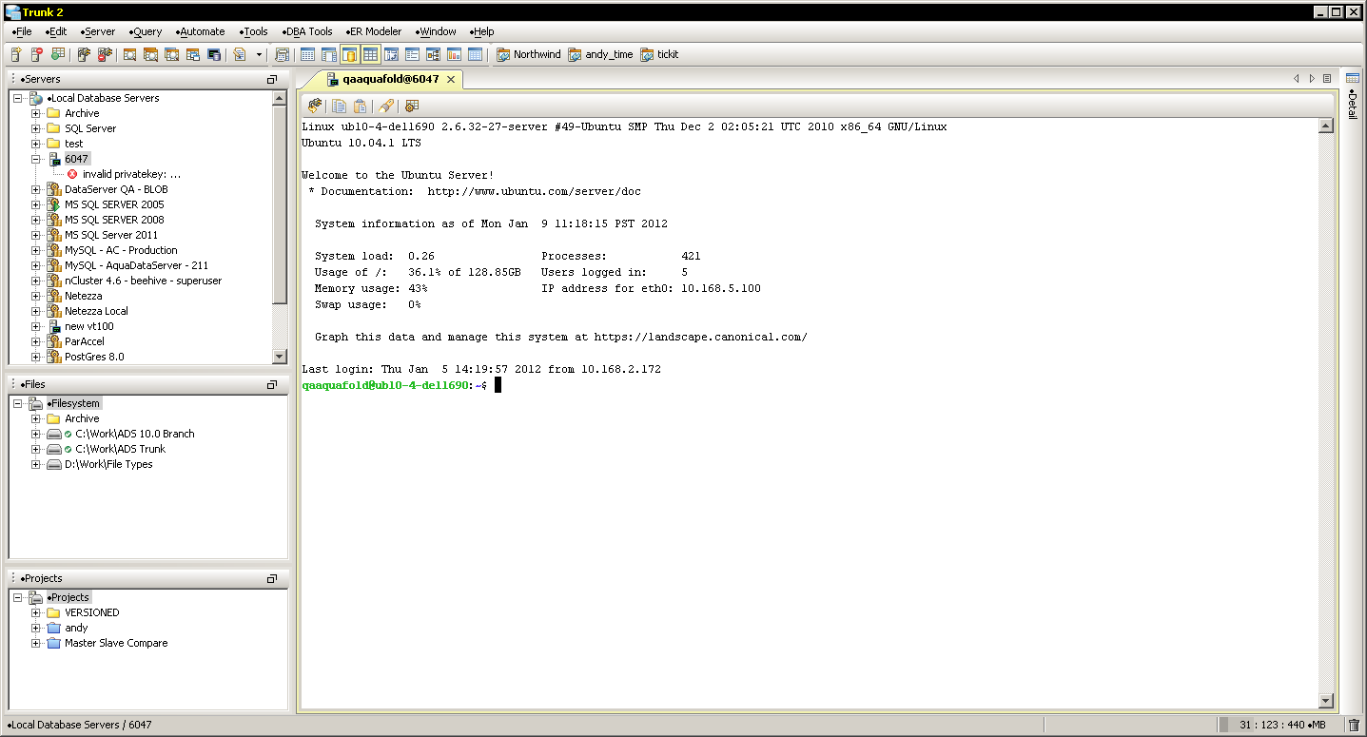Close the qaaquafold@6047 tab
1367x737 pixels.
451,79
